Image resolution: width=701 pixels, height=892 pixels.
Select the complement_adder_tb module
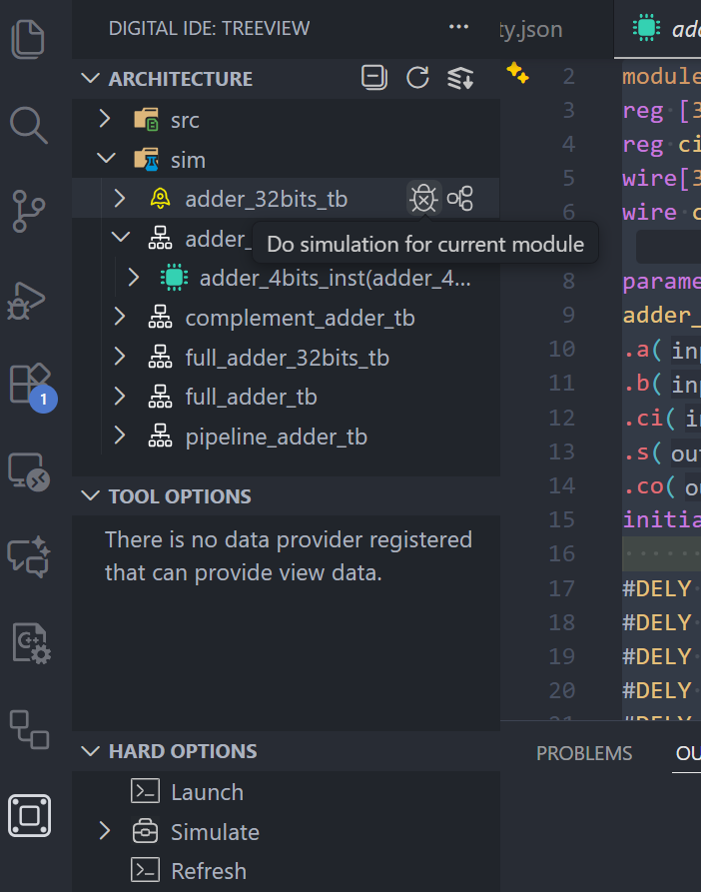click(300, 318)
